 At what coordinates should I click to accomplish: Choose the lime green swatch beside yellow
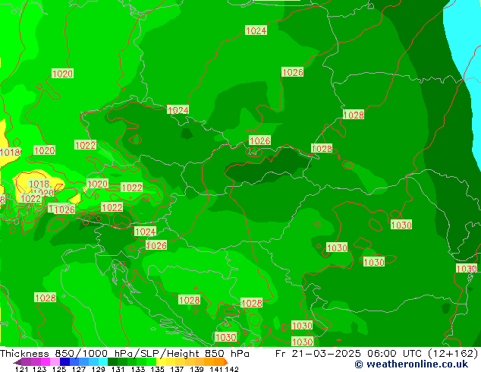pos(151,362)
